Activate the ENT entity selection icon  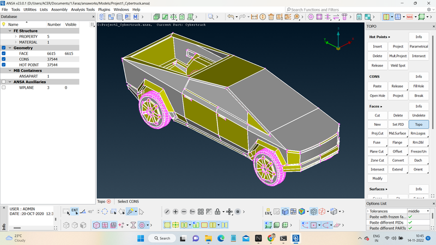click(75, 212)
